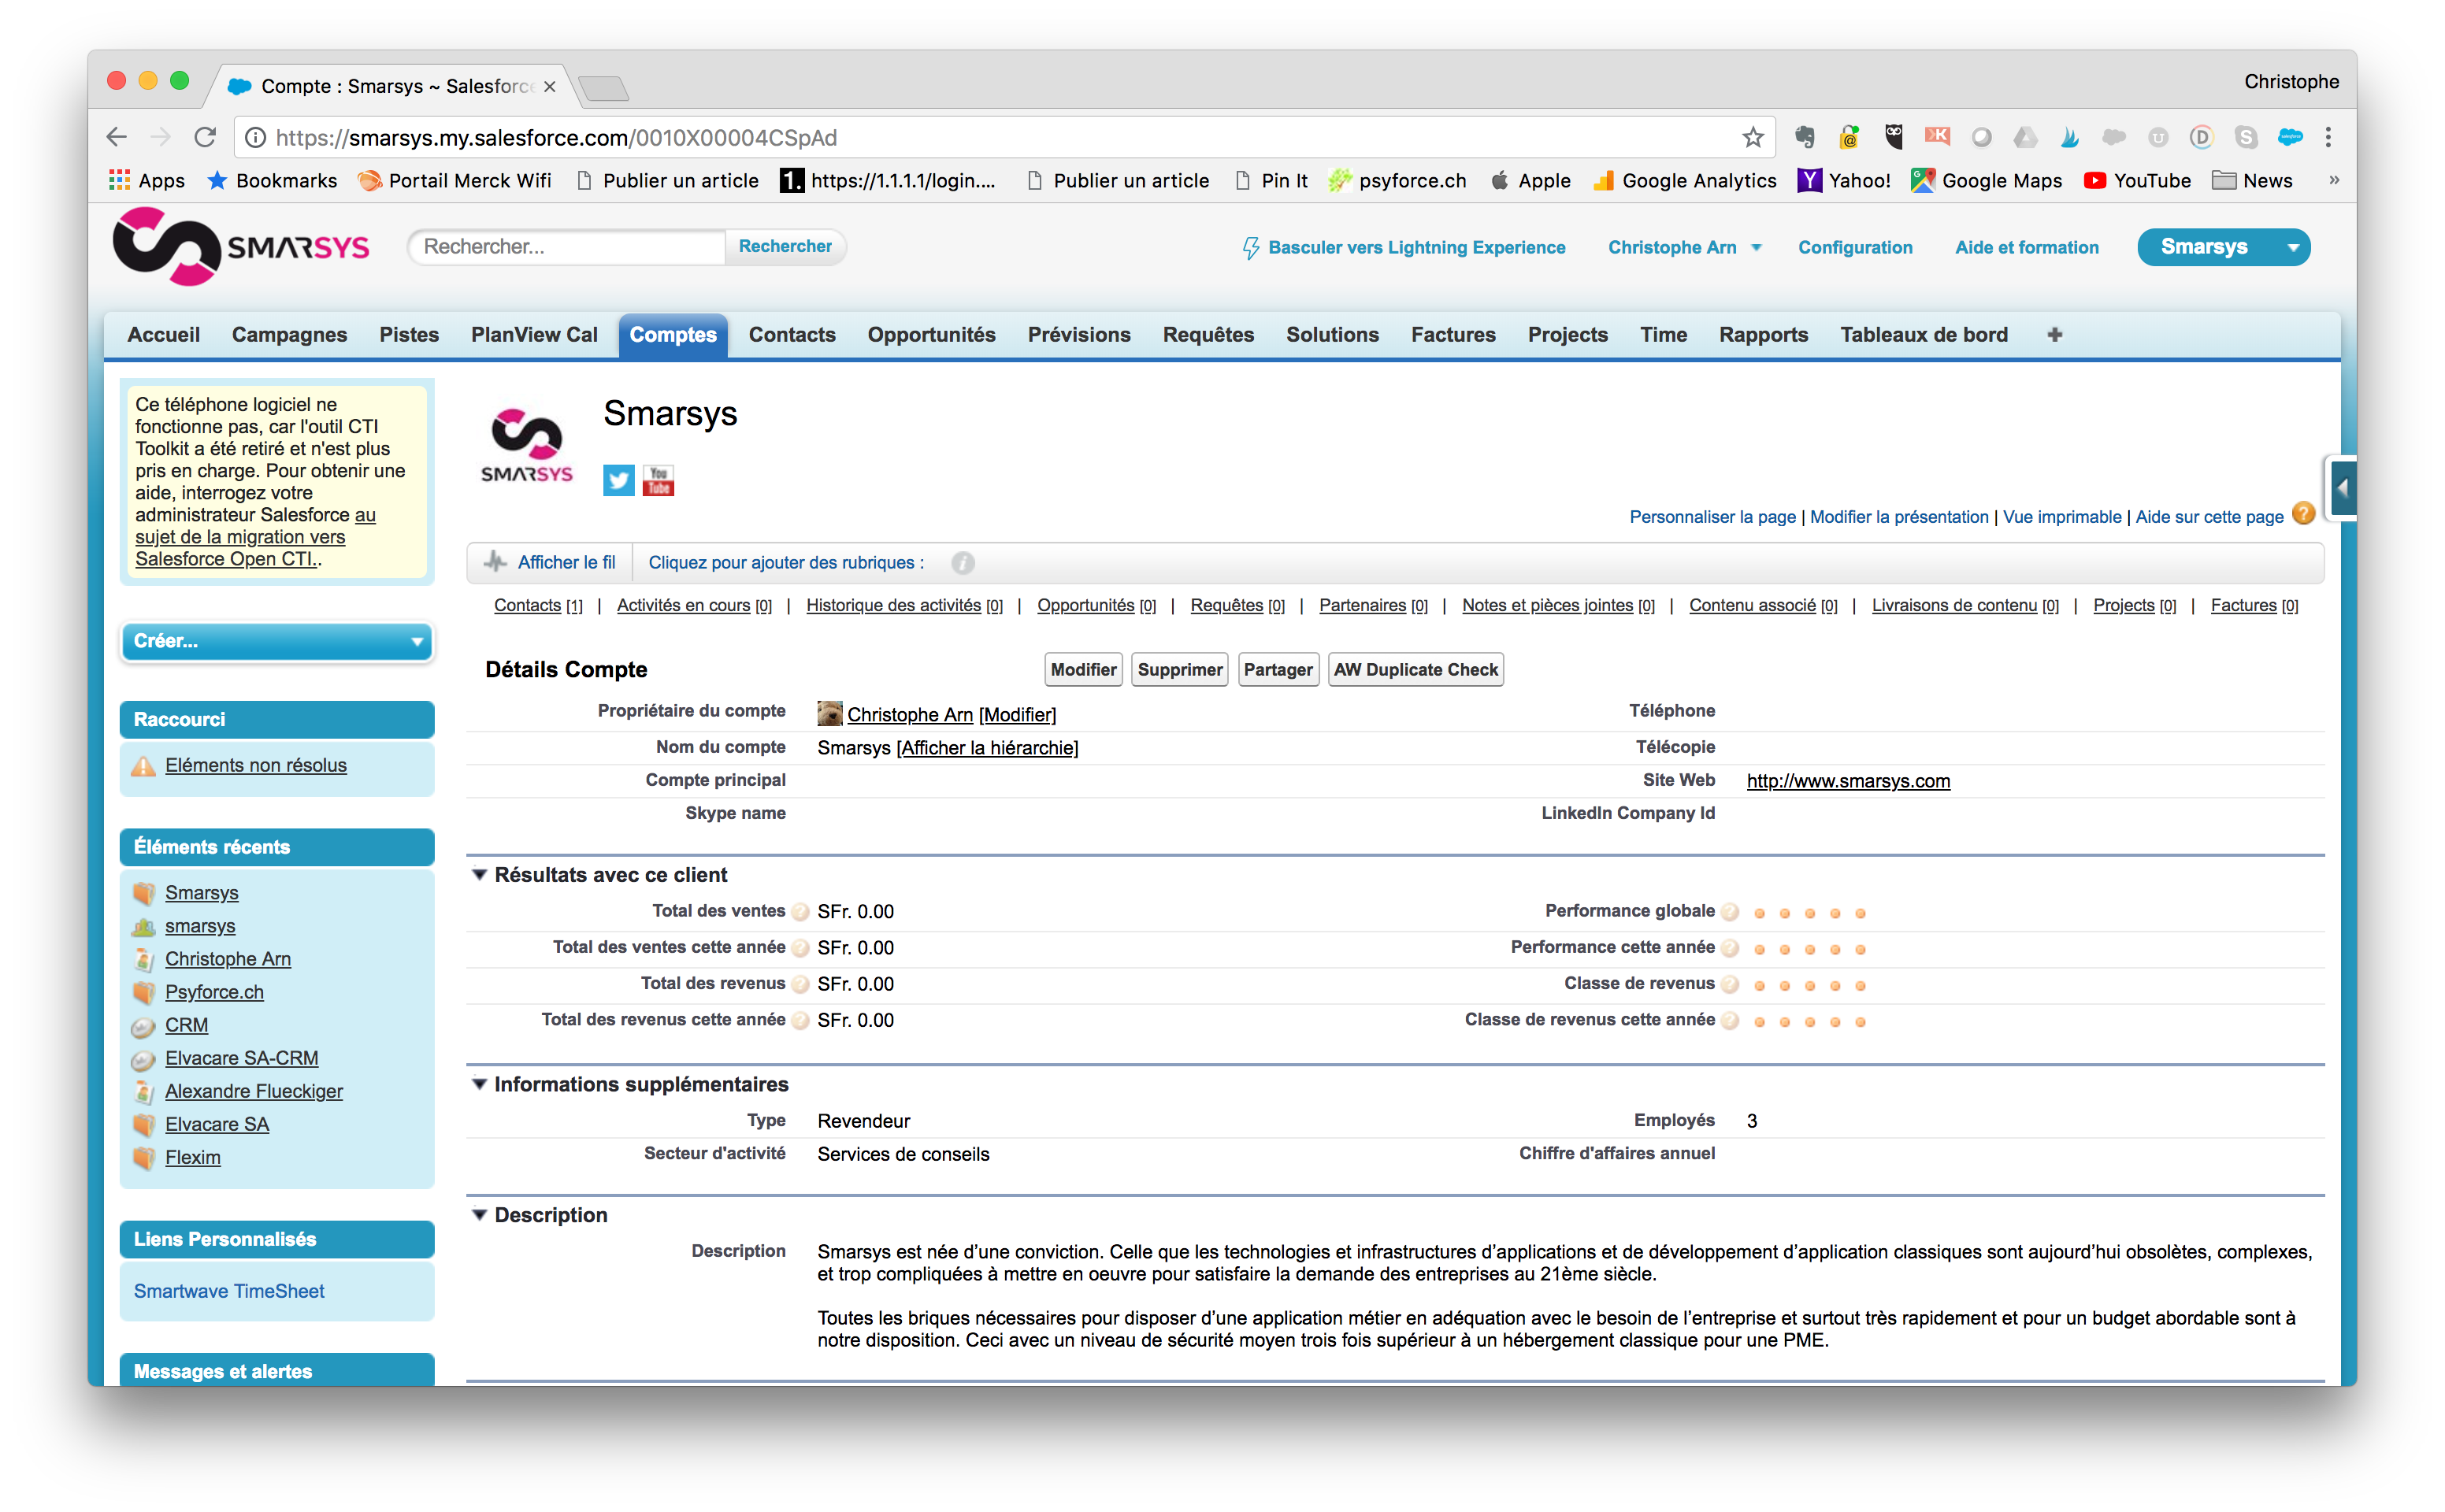
Task: Click the Smarsys company logo thumbnail
Action: pos(527,446)
